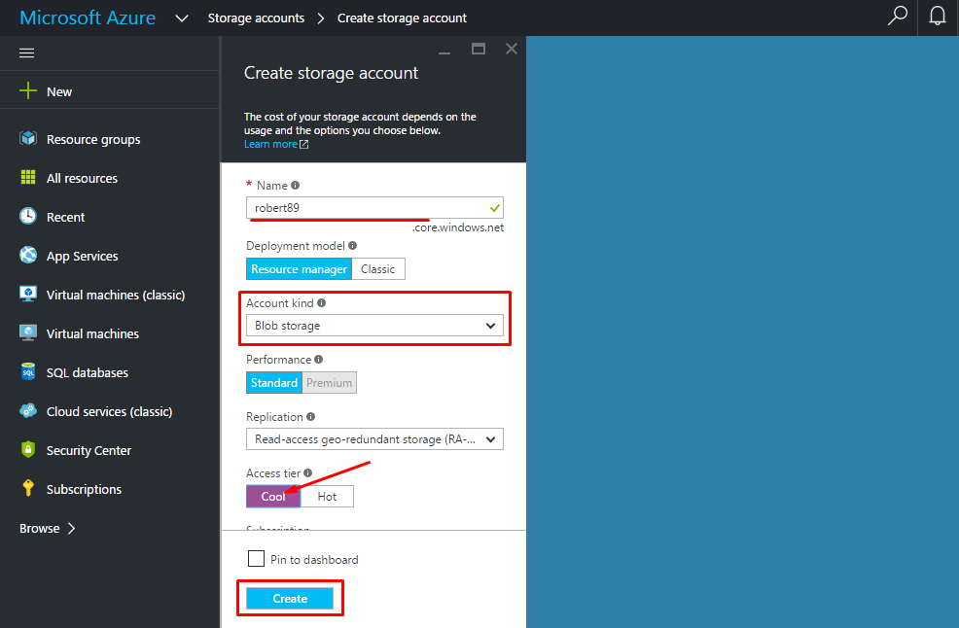Screen dimensions: 959x628
Task: Expand the Replication dropdown
Action: 374,439
